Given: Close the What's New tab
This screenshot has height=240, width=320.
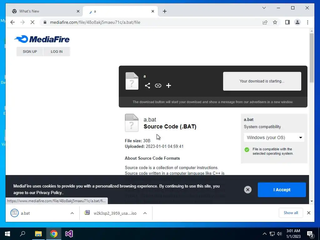Looking at the screenshot, I should point(78,11).
